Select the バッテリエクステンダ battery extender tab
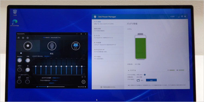204x102 pixels. pyautogui.click(x=108, y=51)
